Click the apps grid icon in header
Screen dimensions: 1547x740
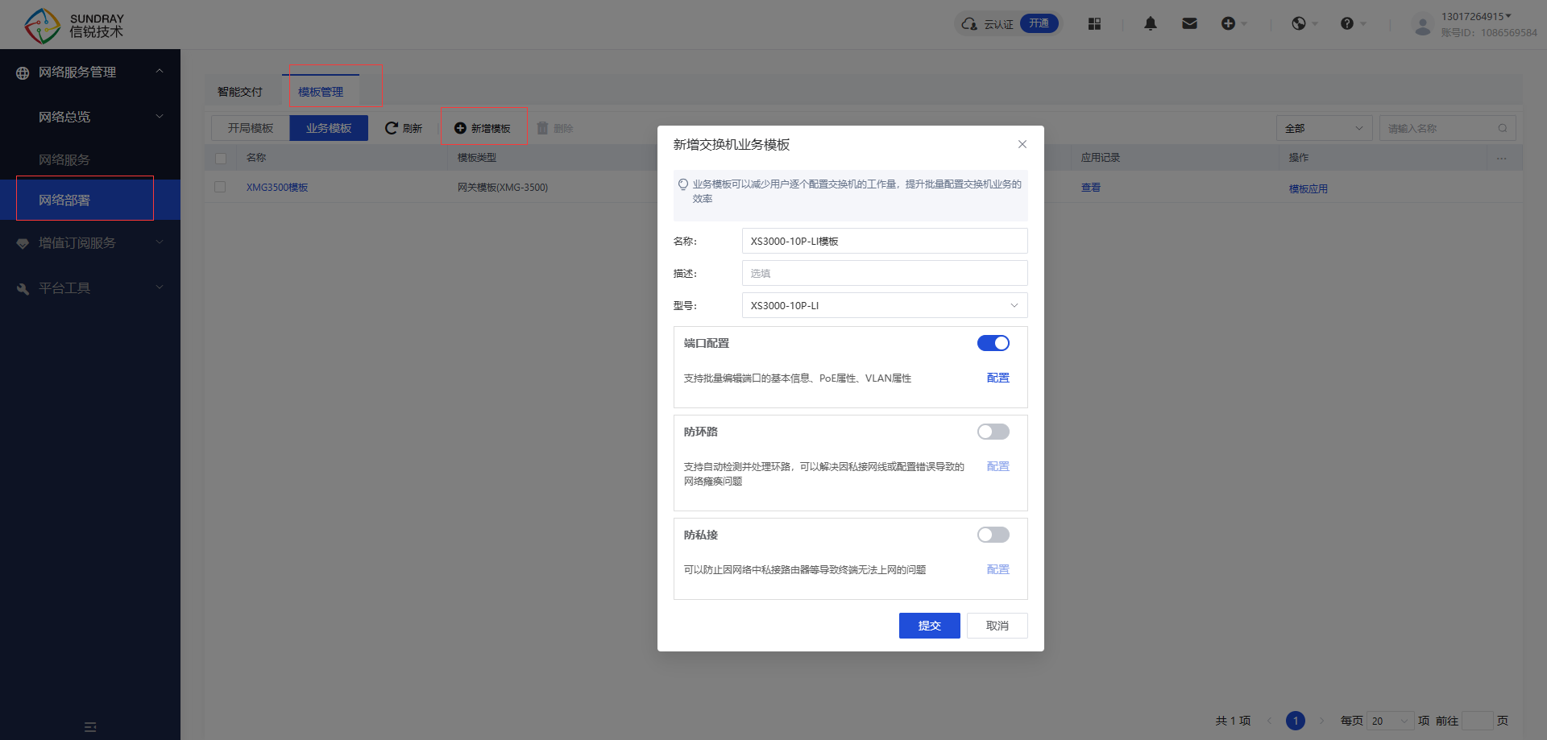(1094, 23)
